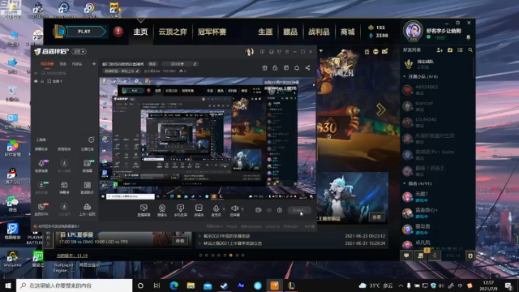This screenshot has height=292, width=519.
Task: Open the red alert notification icon
Action: click(x=118, y=32)
